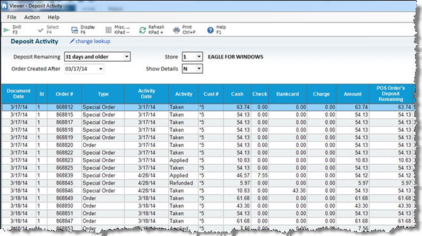Open the Order Created After date dropdown
The height and width of the screenshot is (236, 422).
pyautogui.click(x=100, y=69)
